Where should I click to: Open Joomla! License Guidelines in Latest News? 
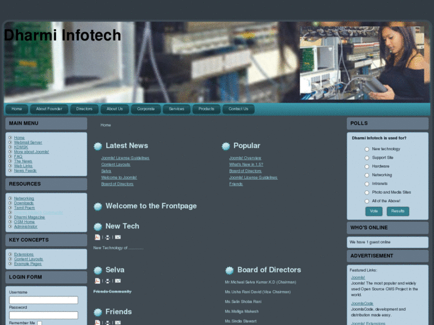point(125,158)
